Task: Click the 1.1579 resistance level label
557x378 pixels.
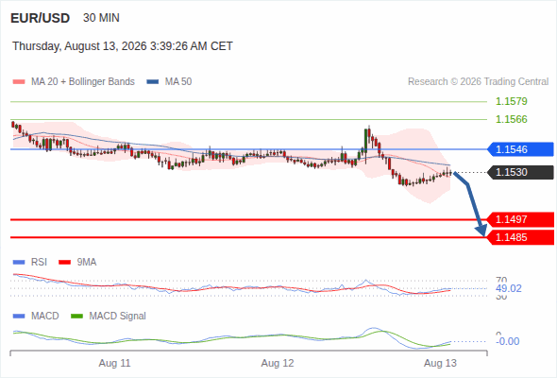Action: [512, 101]
